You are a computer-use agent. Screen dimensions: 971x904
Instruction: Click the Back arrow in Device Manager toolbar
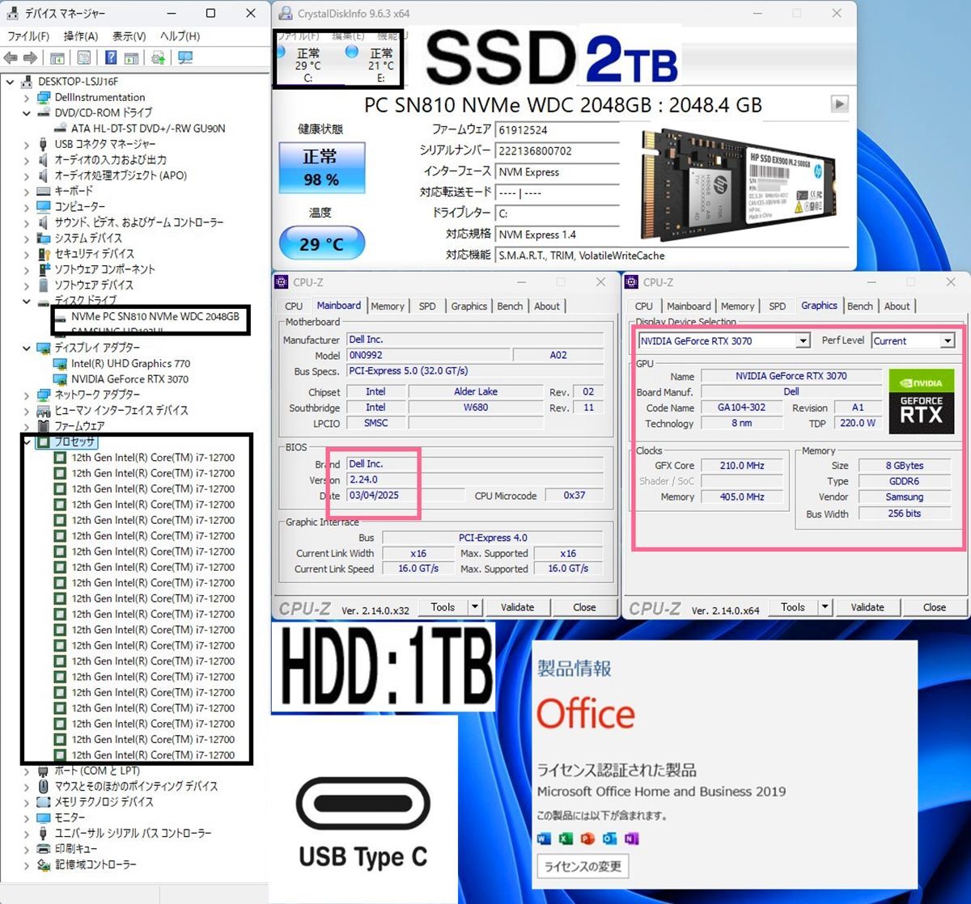(x=11, y=57)
